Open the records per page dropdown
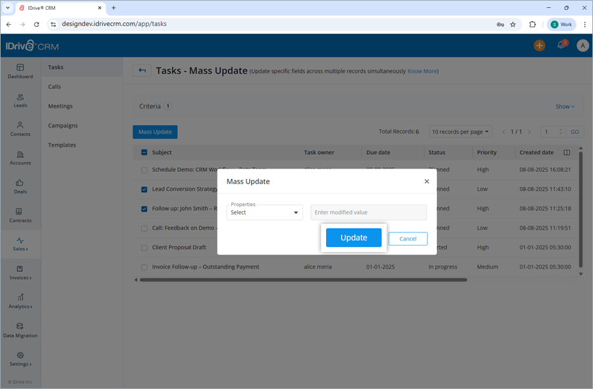 point(460,131)
